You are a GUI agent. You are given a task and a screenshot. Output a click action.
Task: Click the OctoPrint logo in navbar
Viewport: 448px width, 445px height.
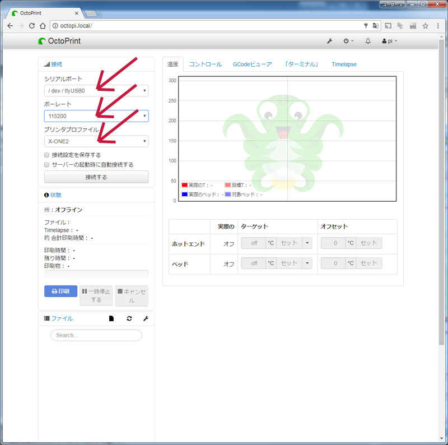[x=59, y=41]
